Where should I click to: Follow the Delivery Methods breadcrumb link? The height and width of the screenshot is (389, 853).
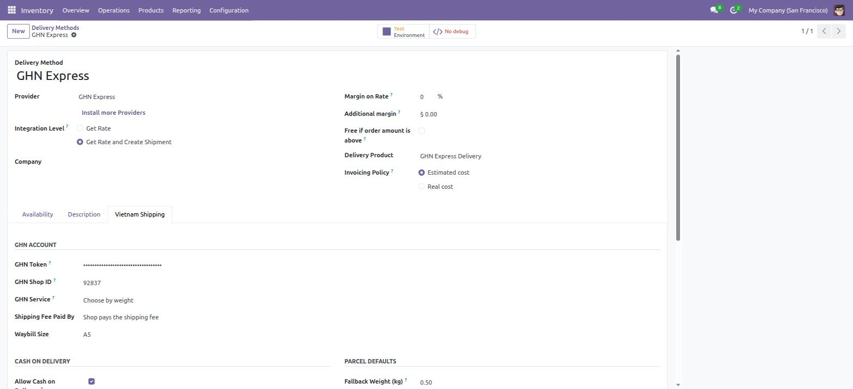(55, 28)
